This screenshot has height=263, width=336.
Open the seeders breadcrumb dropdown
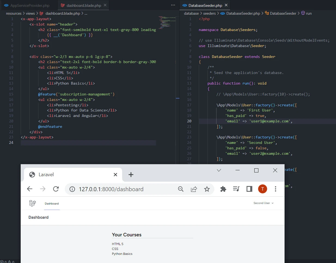pyautogui.click(x=210, y=13)
